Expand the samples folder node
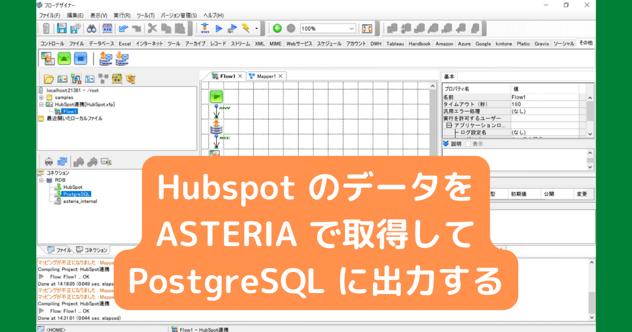This screenshot has width=632, height=332. (x=41, y=97)
